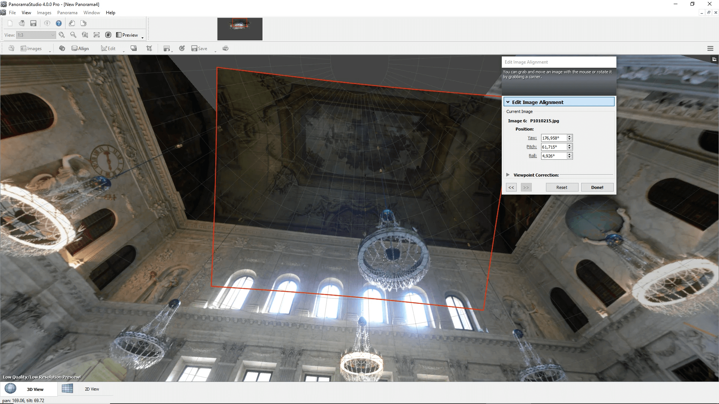Toggle the grid overlay with the # icon
The height and width of the screenshot is (404, 719).
(x=108, y=35)
